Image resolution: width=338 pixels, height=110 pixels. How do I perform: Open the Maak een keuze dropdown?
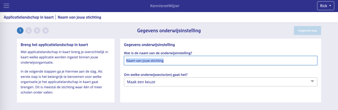coord(221,82)
